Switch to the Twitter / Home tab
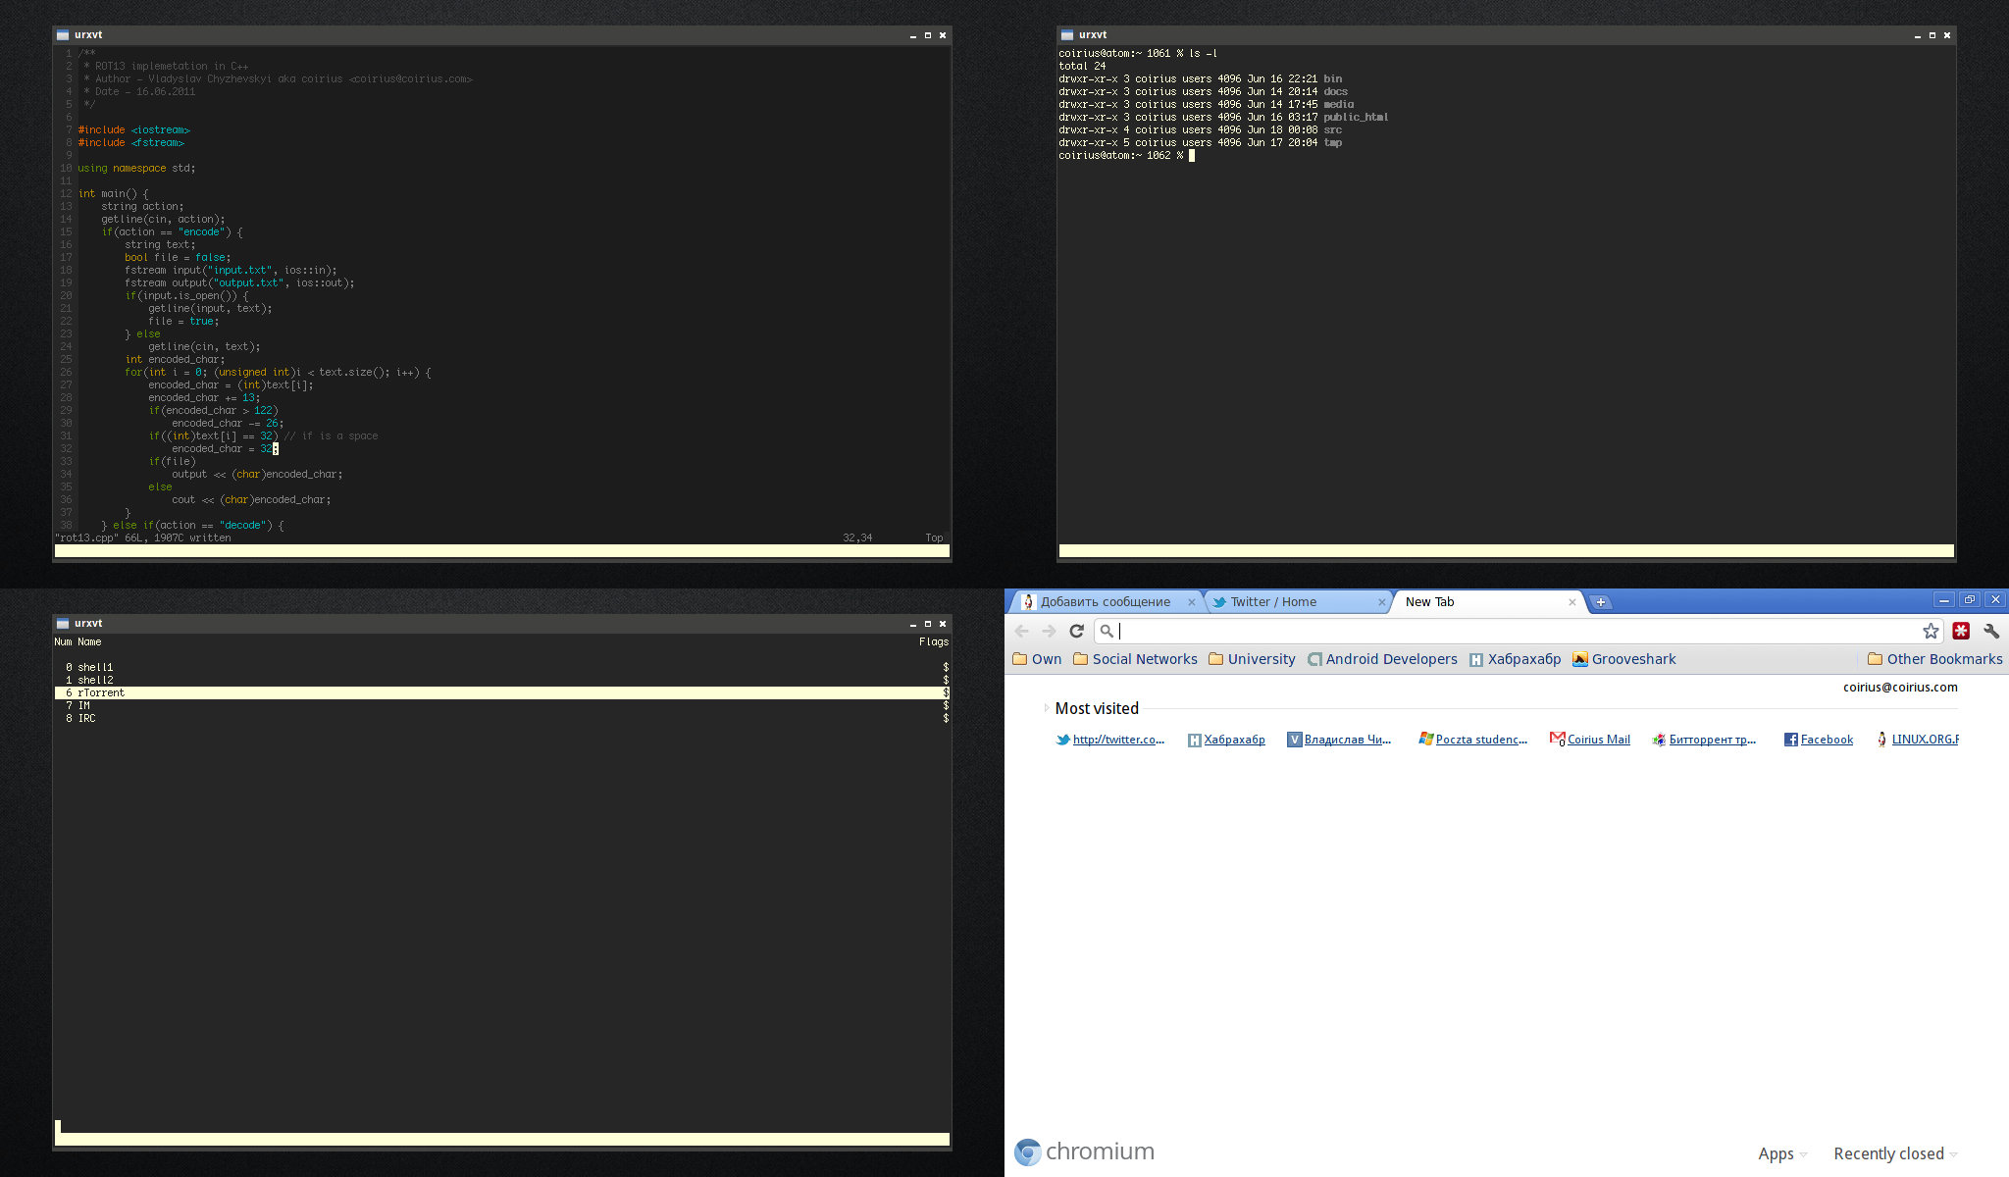Viewport: 2009px width, 1177px height. click(1273, 602)
